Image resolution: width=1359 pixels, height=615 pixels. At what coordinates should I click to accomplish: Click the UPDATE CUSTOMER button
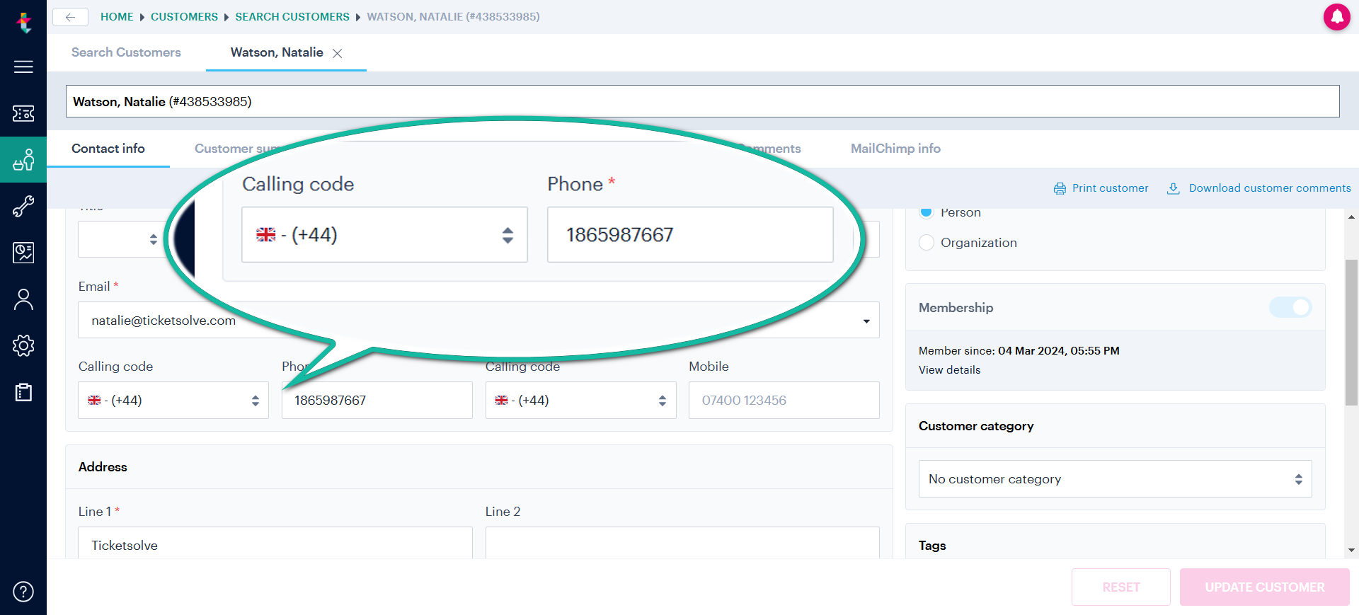coord(1264,587)
